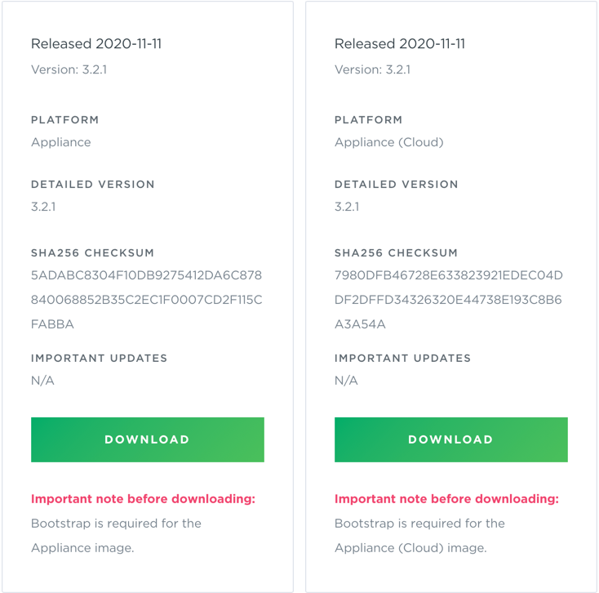
Task: Click the 'SHA256 CHECKSUM' label in the right card
Action: [396, 253]
